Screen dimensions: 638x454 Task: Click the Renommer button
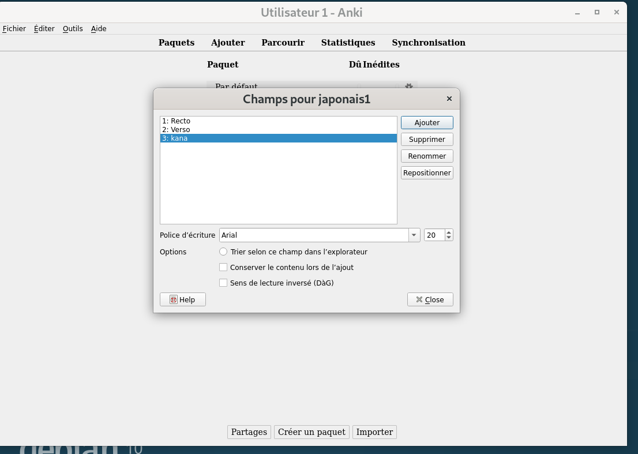click(x=427, y=156)
